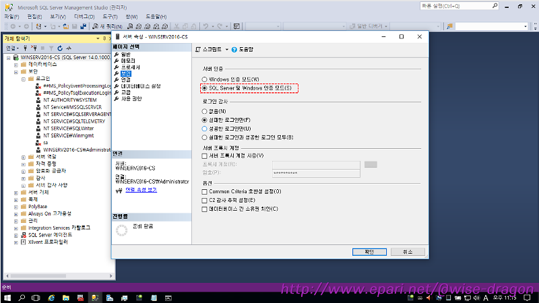Viewport: 539px width, 303px height.
Task: Open the Tools (도구) menu
Action: 110,16
